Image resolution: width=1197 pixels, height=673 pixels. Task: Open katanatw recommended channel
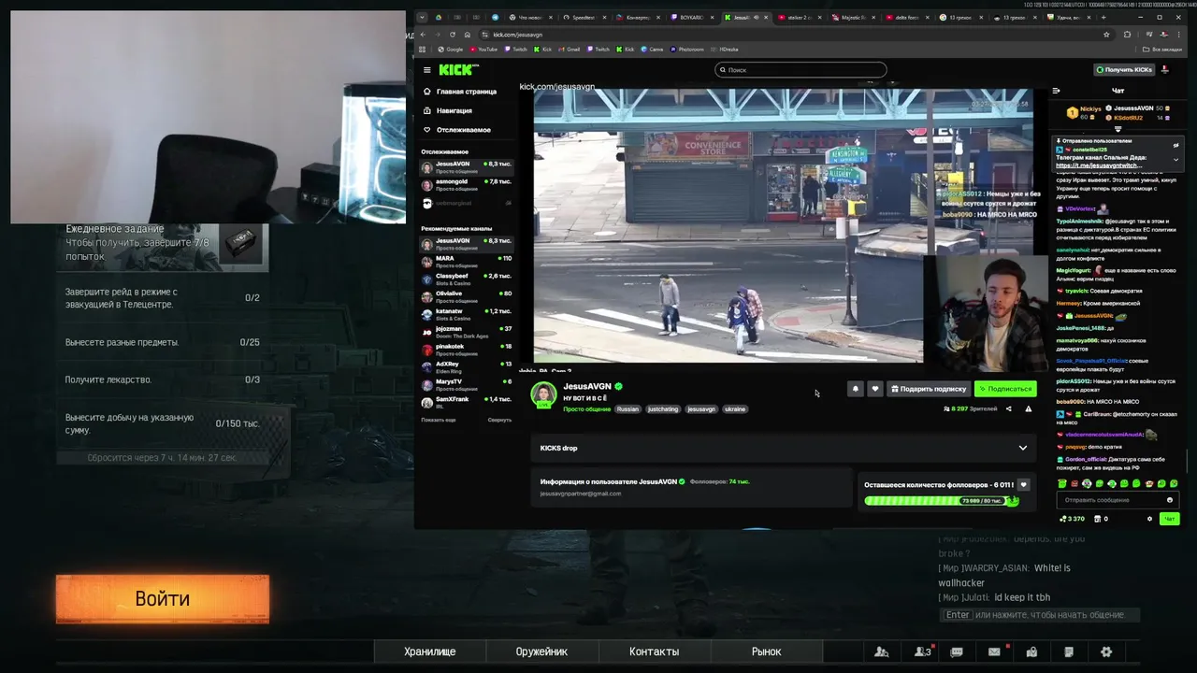pos(466,313)
